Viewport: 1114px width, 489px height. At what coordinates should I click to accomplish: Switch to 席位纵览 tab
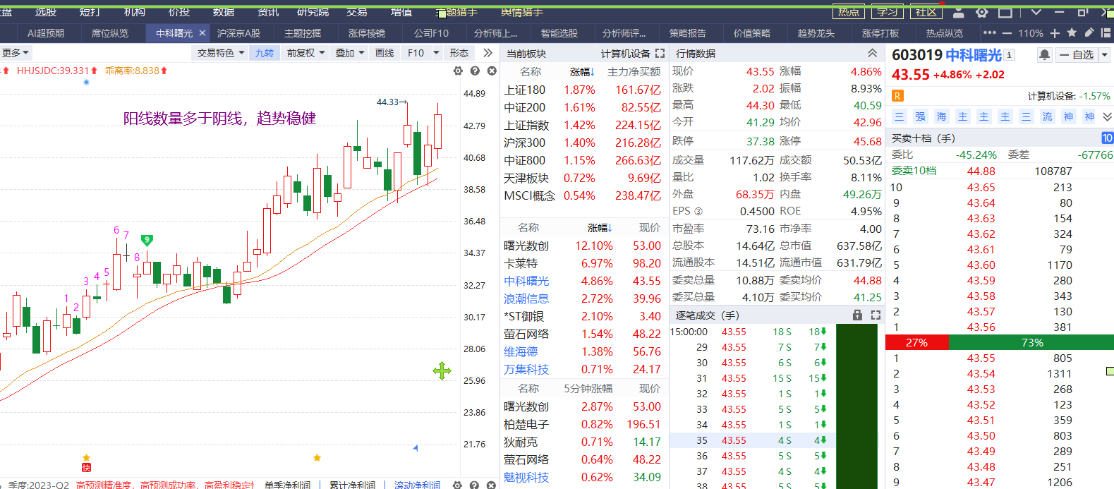pos(110,33)
